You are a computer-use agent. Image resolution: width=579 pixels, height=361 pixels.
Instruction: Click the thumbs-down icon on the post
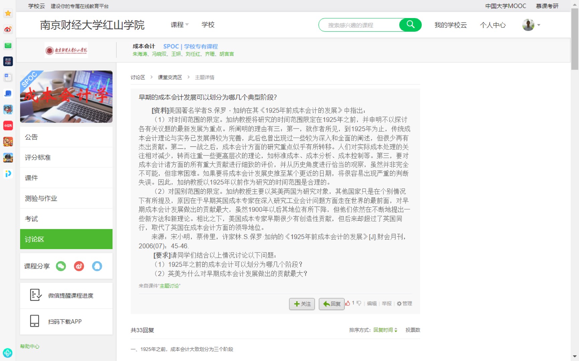pos(359,303)
